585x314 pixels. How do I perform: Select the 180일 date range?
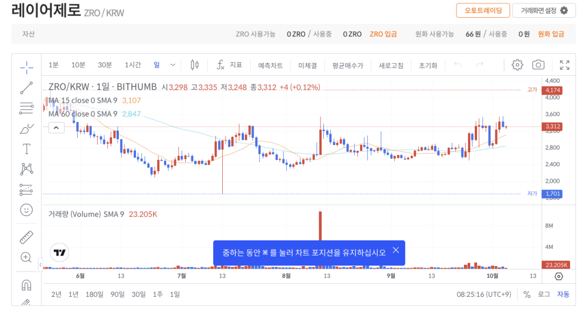pos(94,294)
